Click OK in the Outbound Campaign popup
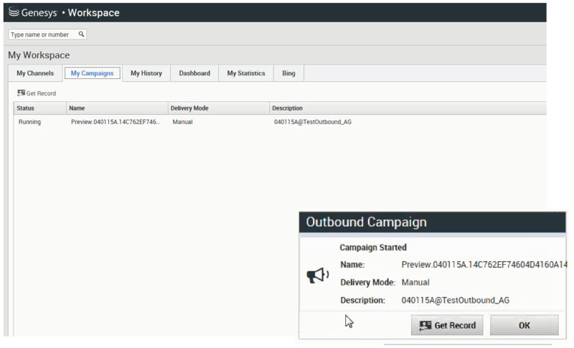This screenshot has width=574, height=348. pyautogui.click(x=524, y=325)
